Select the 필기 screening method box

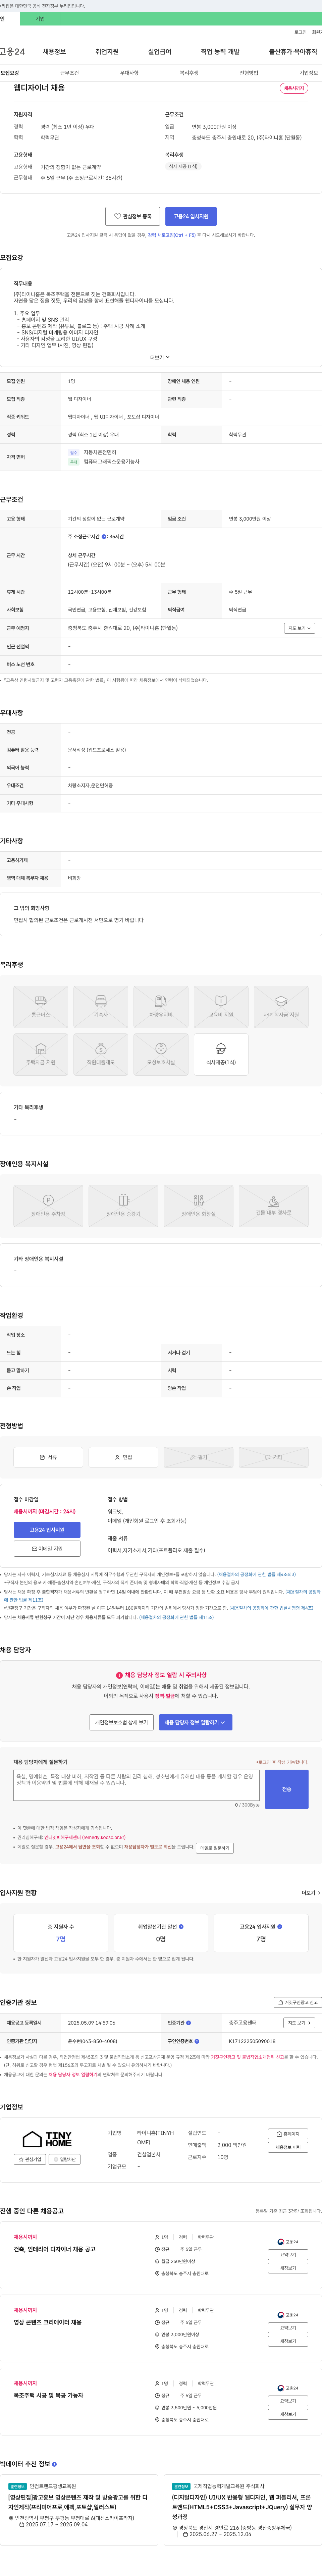pos(198,1457)
